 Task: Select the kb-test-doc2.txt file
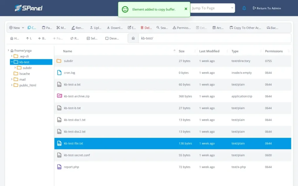(173, 132)
